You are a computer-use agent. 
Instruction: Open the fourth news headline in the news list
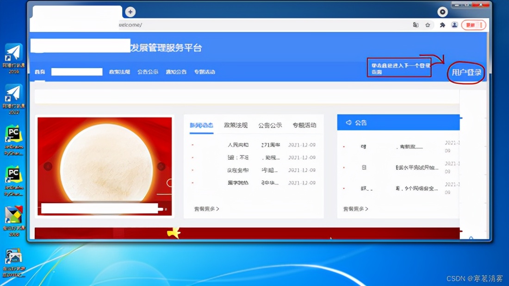[x=253, y=183]
